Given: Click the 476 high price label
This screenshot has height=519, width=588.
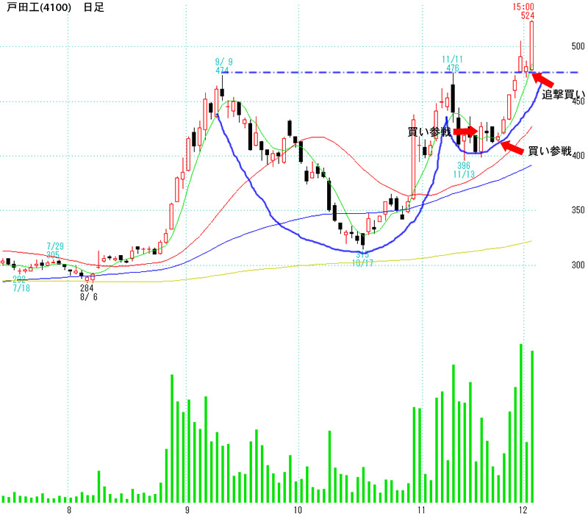Looking at the screenshot, I should click(x=453, y=68).
